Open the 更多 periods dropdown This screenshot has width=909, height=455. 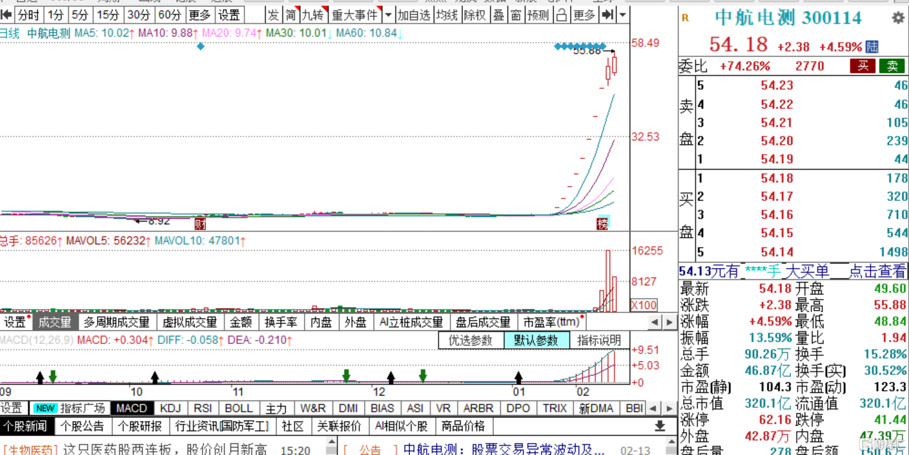tap(199, 15)
